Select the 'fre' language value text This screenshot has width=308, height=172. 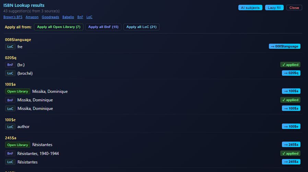click(20, 47)
